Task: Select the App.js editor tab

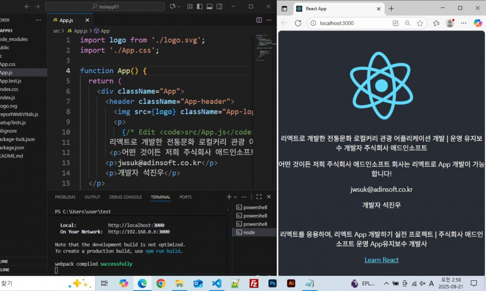Action: tap(70, 20)
